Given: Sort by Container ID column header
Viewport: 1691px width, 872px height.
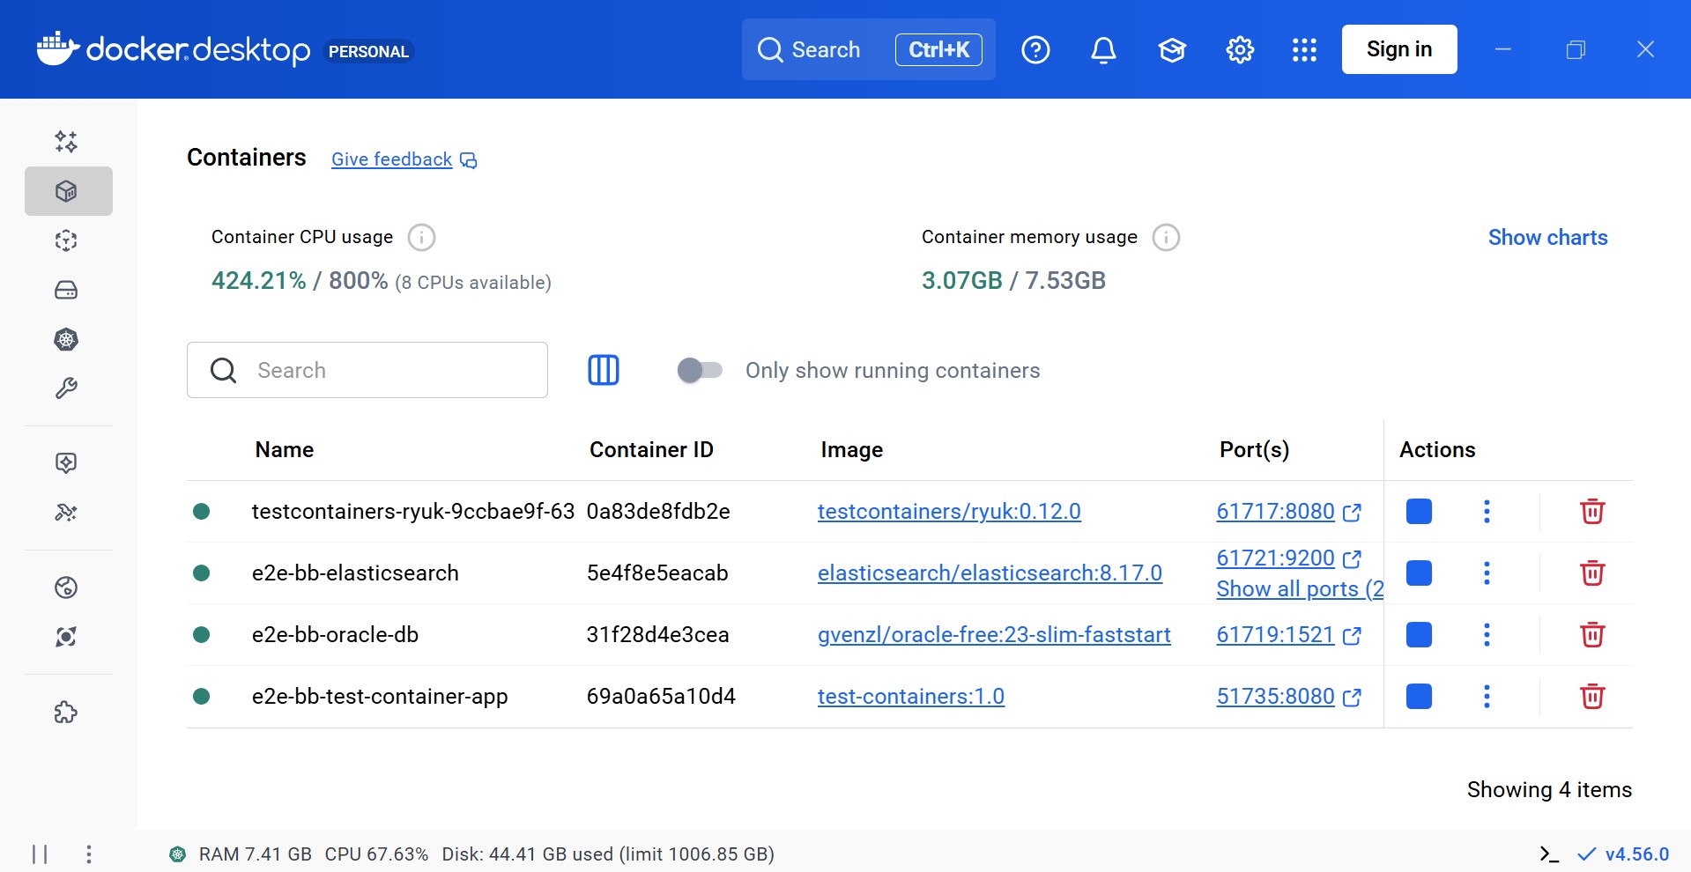Looking at the screenshot, I should click(651, 449).
